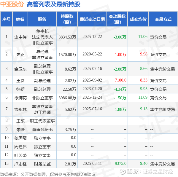Click the 最近变动日期 column header
This screenshot has height=177, width=178.
point(92,19)
